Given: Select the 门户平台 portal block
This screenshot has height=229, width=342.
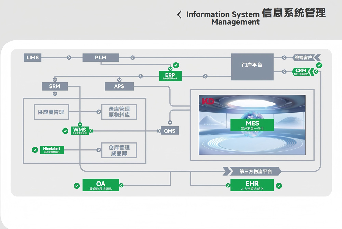Looking at the screenshot, I should coord(252,67).
